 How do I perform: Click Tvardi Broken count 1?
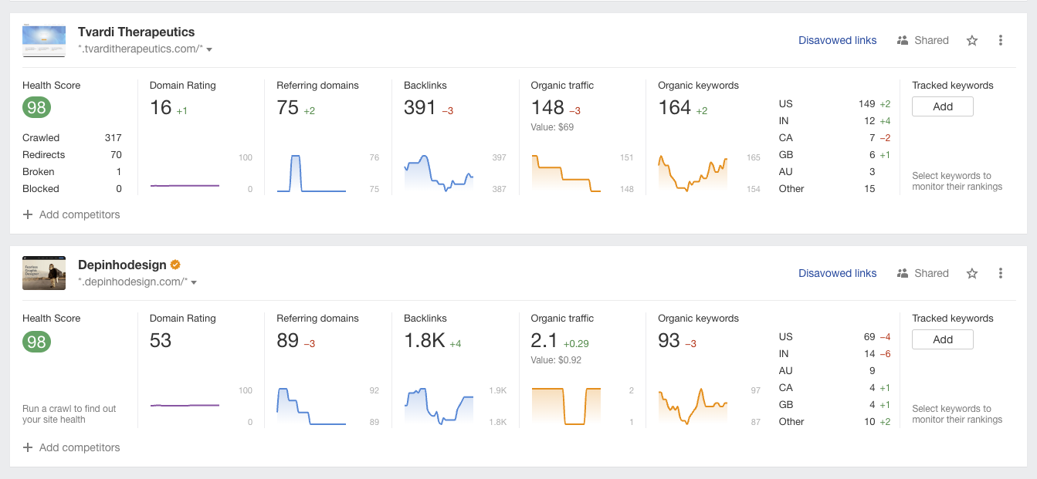pyautogui.click(x=119, y=172)
